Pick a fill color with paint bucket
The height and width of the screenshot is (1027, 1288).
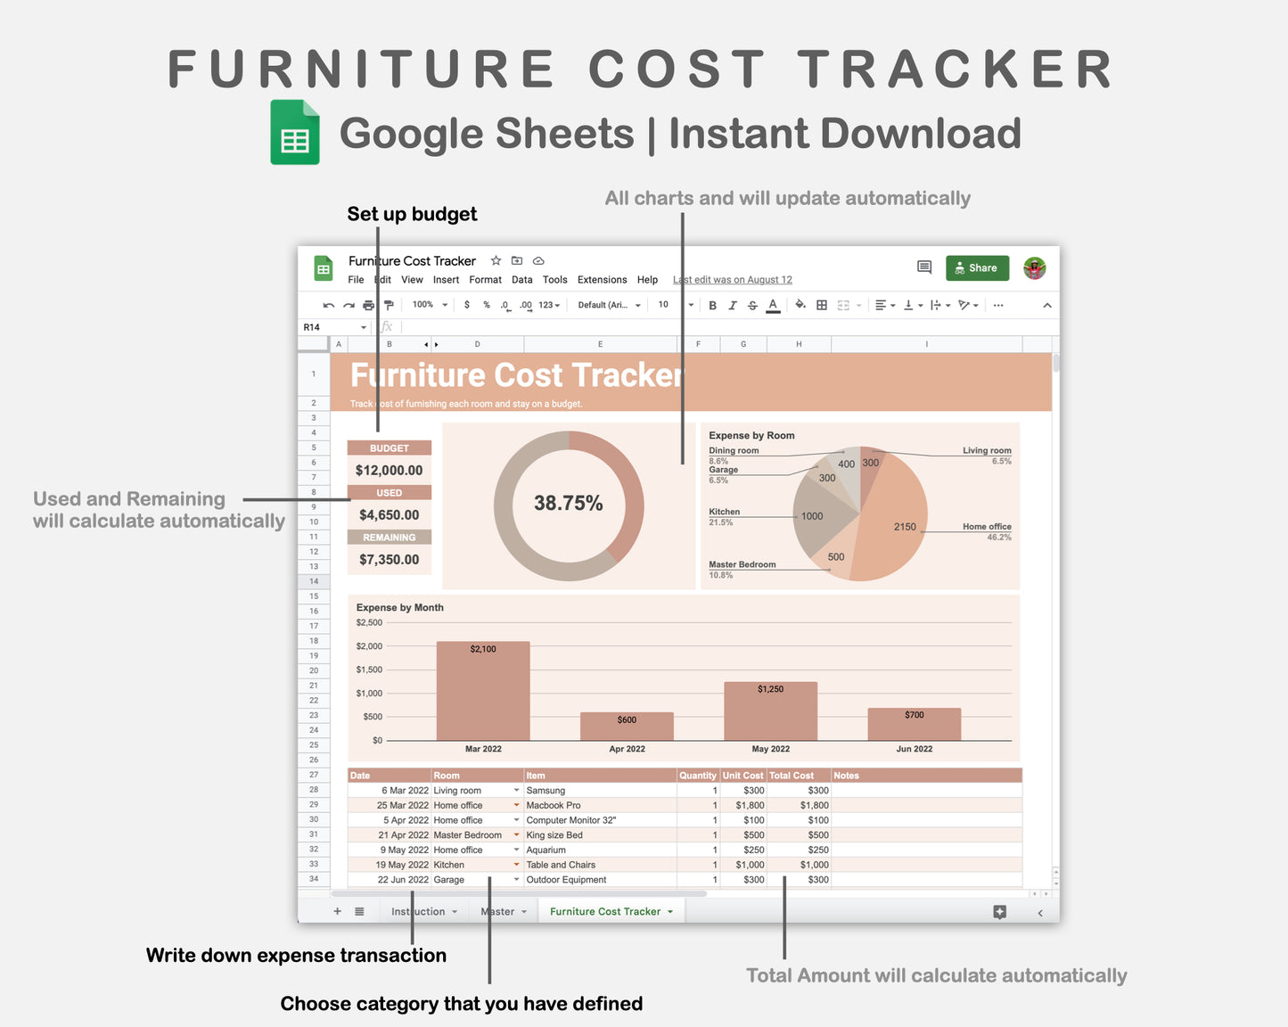click(x=800, y=306)
